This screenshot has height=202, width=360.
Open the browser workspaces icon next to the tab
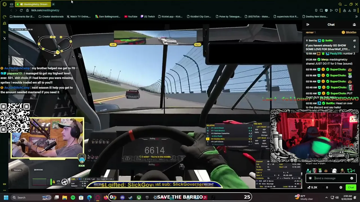point(12,4)
